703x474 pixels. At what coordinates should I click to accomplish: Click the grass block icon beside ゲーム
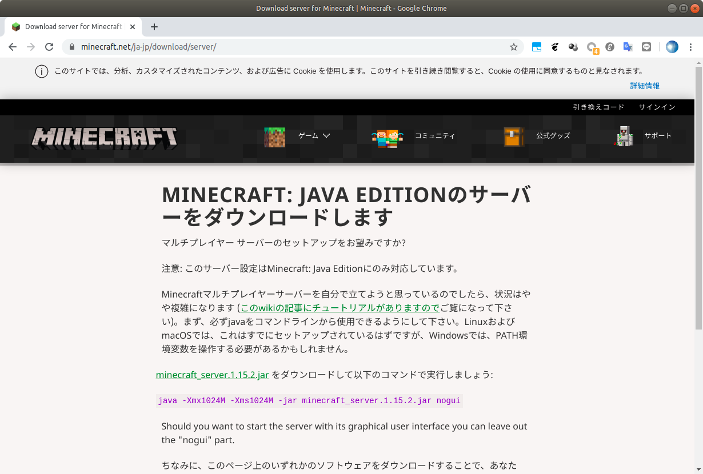[x=274, y=137]
